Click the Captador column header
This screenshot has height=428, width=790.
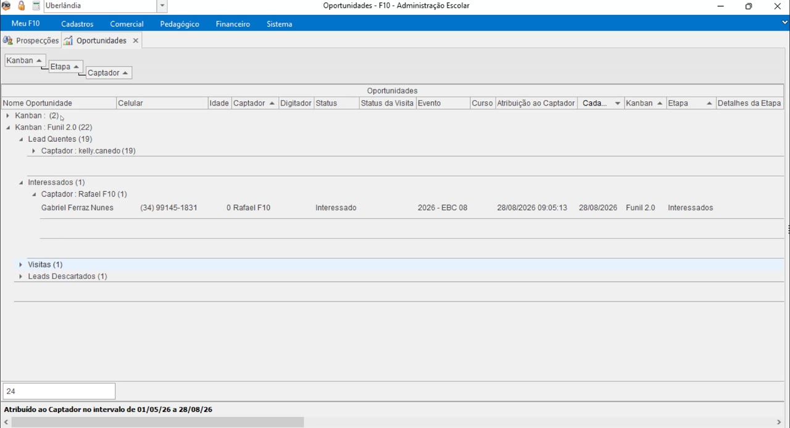(x=255, y=103)
